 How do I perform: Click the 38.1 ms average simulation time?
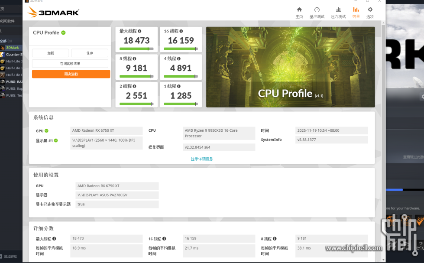(x=331, y=251)
